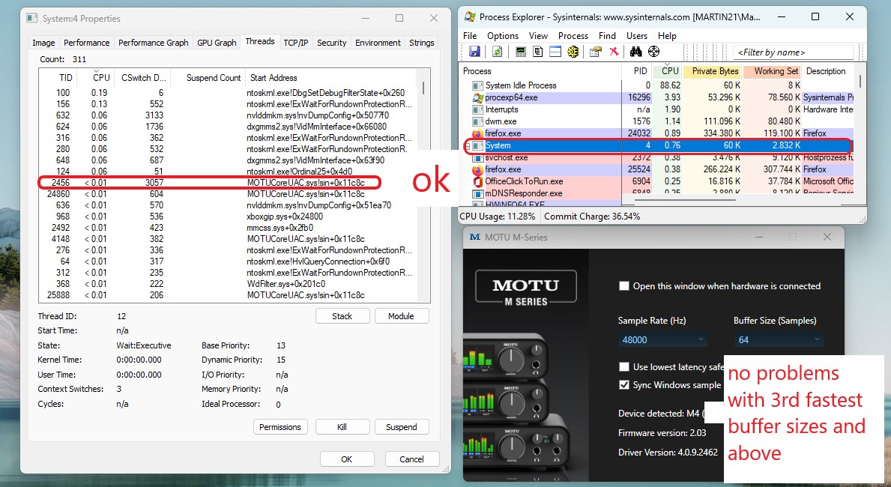
Task: Select the xboxgip.sys+0x24800 thread row
Action: (227, 217)
